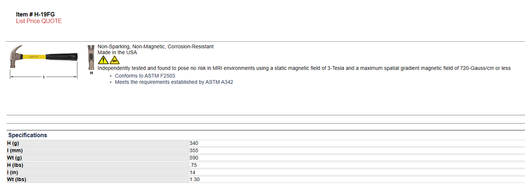
Task: Select the I (mm) row label
Action: pos(97,151)
